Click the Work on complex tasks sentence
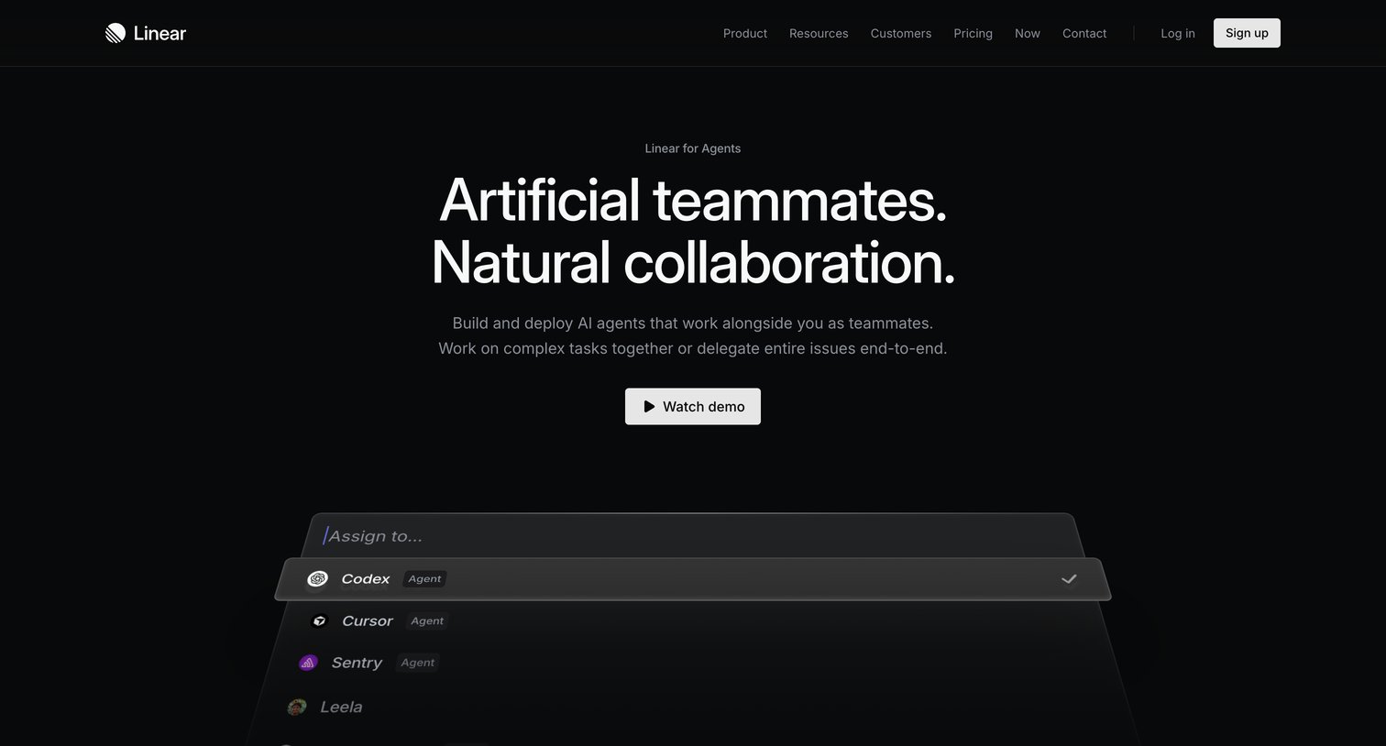1386x746 pixels. point(693,348)
